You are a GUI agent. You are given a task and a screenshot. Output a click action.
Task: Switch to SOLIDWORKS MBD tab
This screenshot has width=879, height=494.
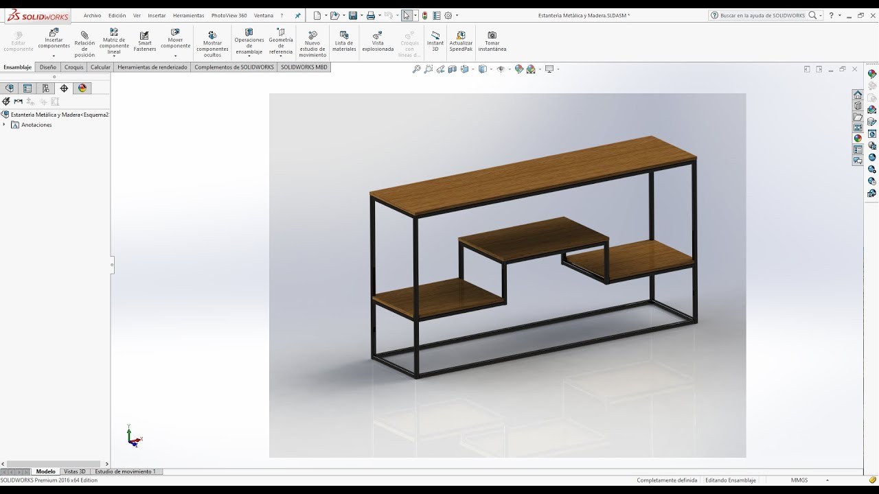(304, 67)
